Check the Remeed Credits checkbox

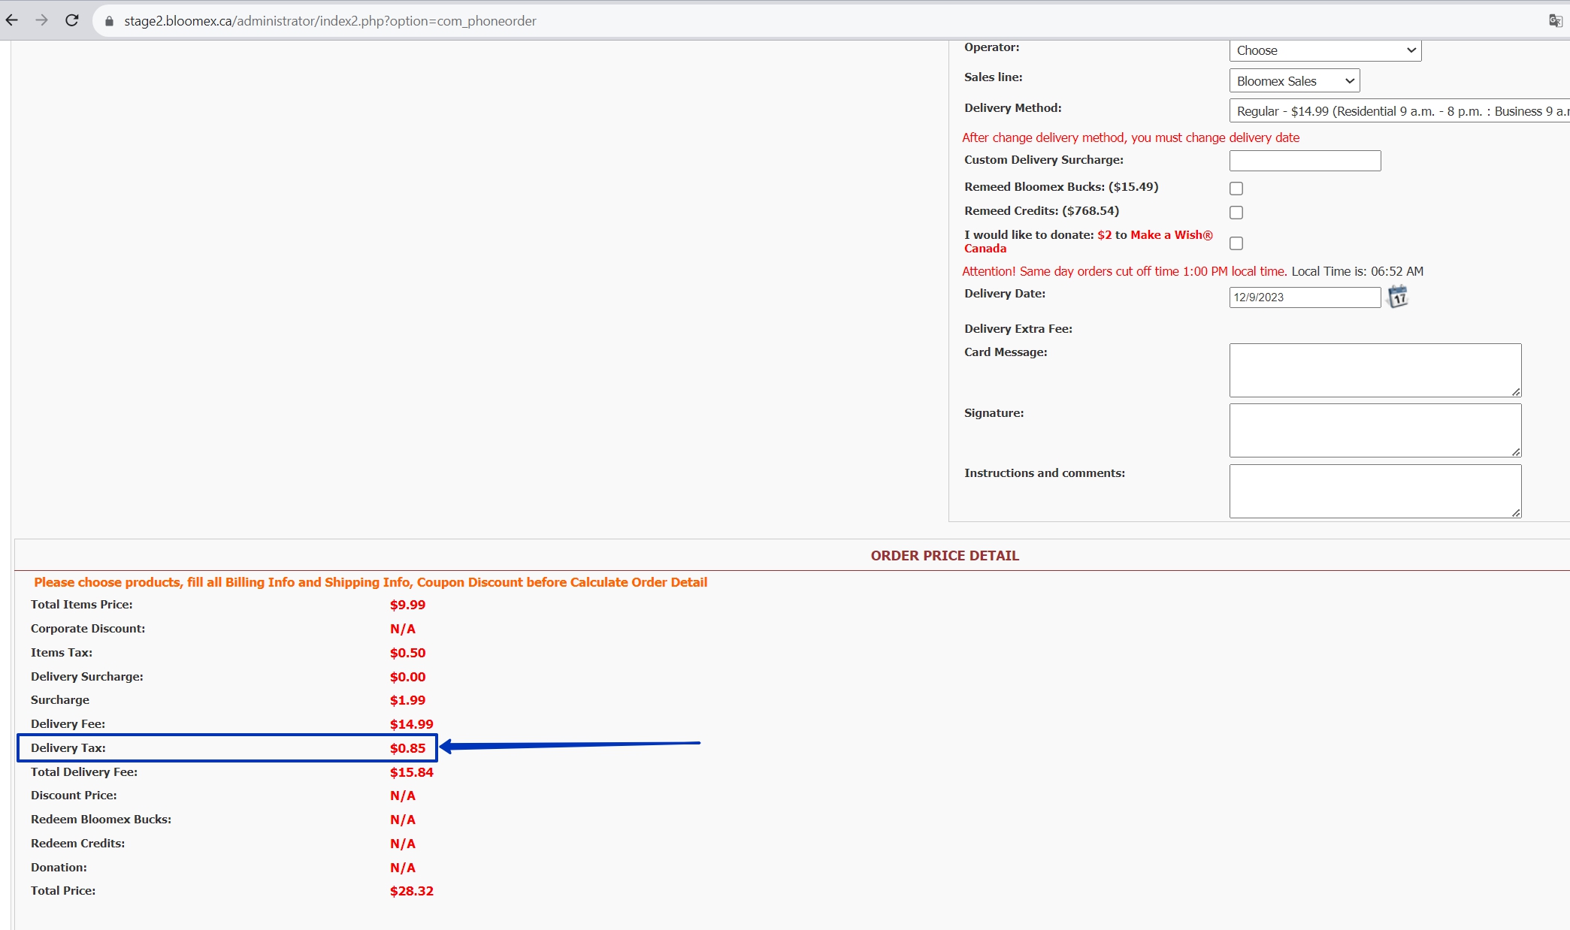click(1236, 213)
